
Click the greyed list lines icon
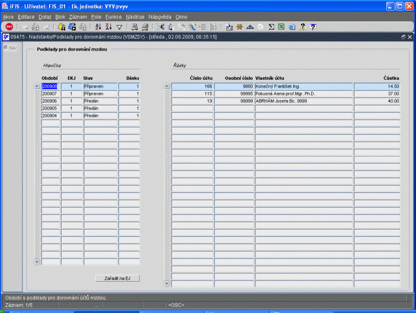click(203, 27)
